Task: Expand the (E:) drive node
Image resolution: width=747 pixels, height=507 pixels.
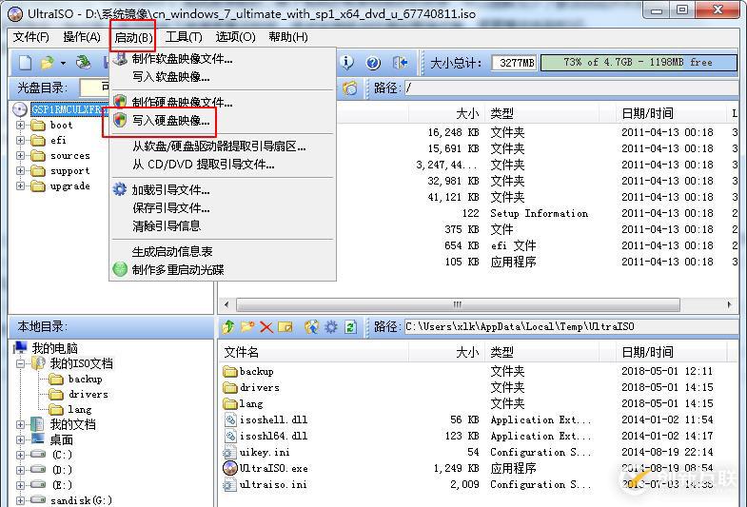Action: click(20, 485)
